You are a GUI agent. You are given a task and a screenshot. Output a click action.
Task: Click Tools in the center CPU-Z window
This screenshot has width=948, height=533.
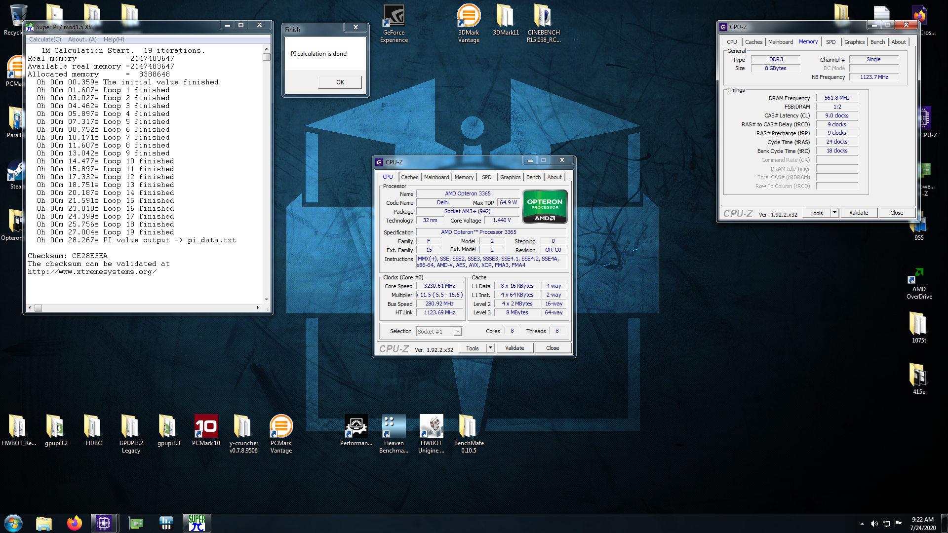tap(472, 348)
